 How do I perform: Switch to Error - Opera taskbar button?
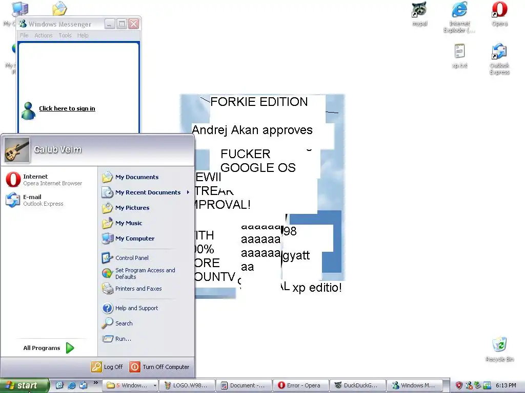tap(300, 385)
